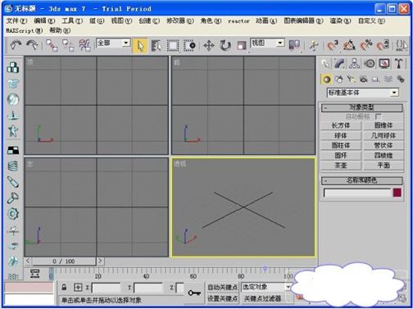The width and height of the screenshot is (413, 309).
Task: Click reactor Soft Body ball icon
Action: [x=13, y=99]
